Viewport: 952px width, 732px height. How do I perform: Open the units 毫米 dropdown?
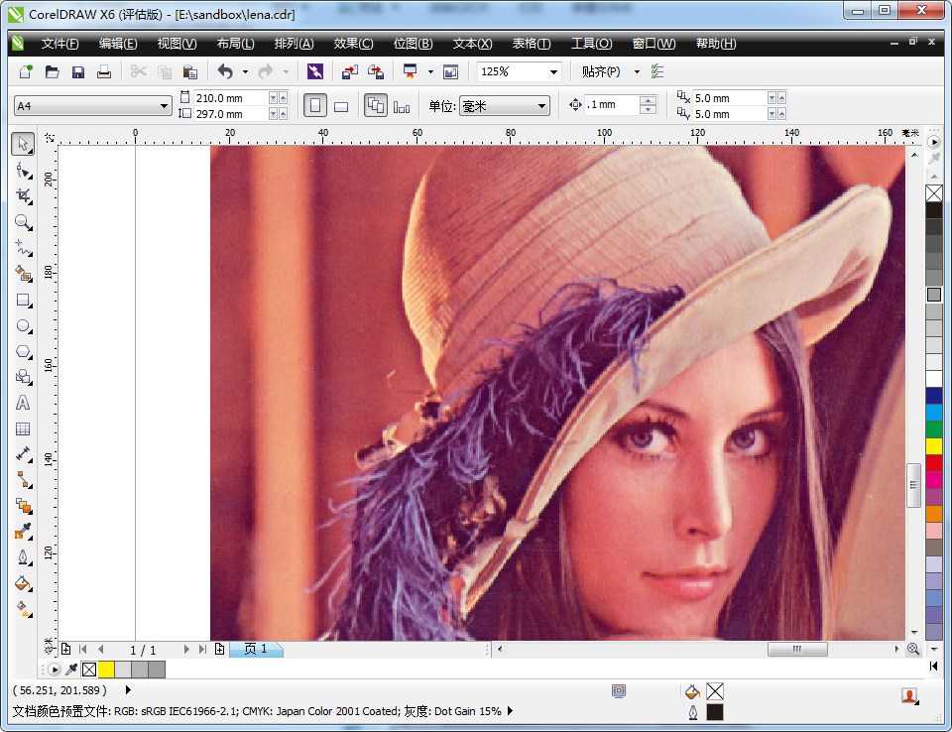[541, 106]
